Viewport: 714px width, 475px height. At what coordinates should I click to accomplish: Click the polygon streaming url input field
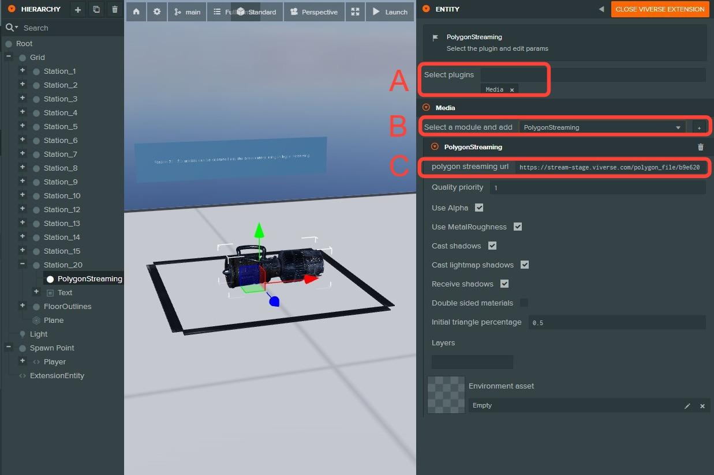point(610,168)
